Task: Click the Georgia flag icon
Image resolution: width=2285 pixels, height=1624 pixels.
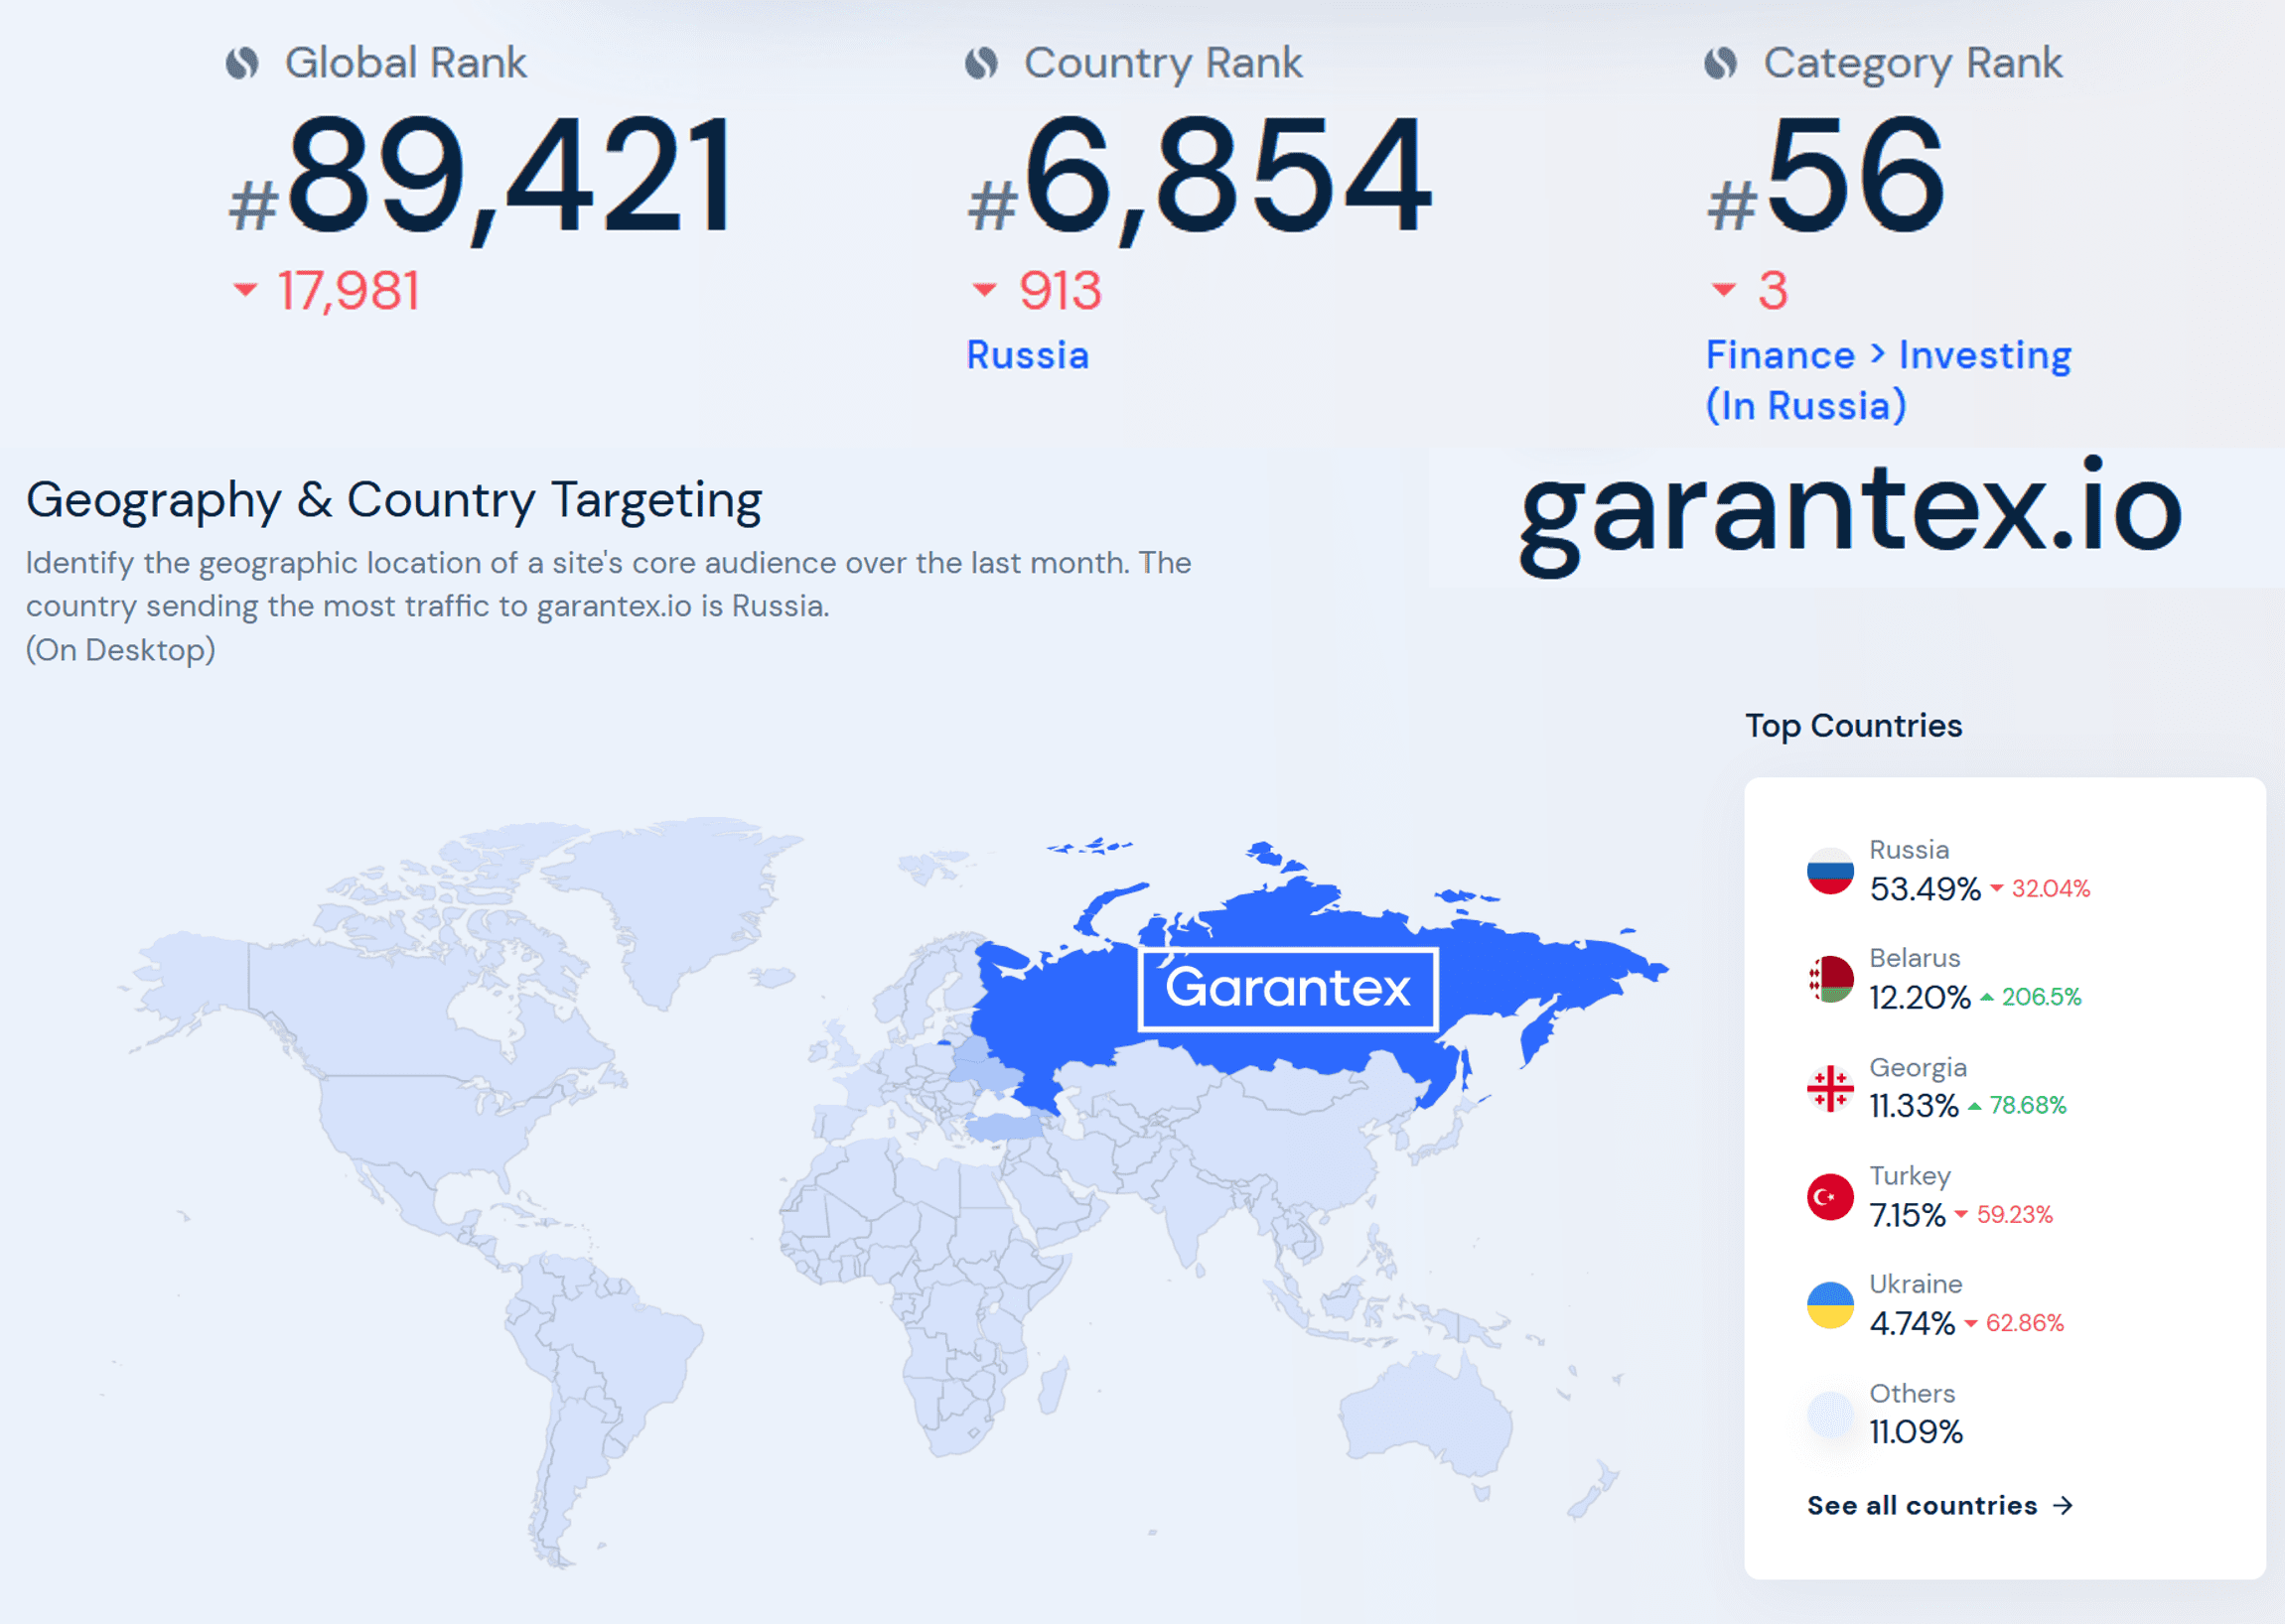Action: click(x=1830, y=1088)
